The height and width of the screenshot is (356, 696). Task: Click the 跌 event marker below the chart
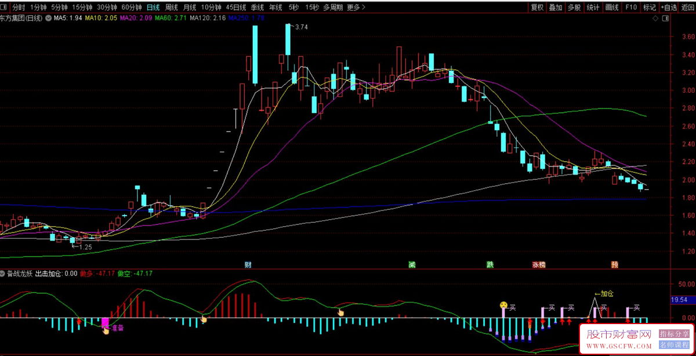point(490,265)
